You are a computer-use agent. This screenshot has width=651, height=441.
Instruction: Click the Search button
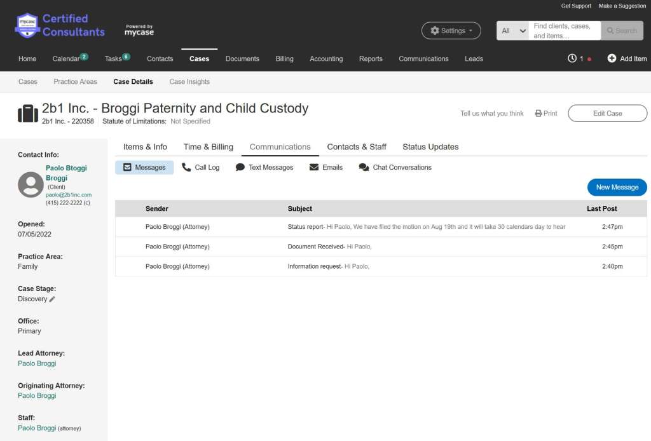[x=622, y=31]
